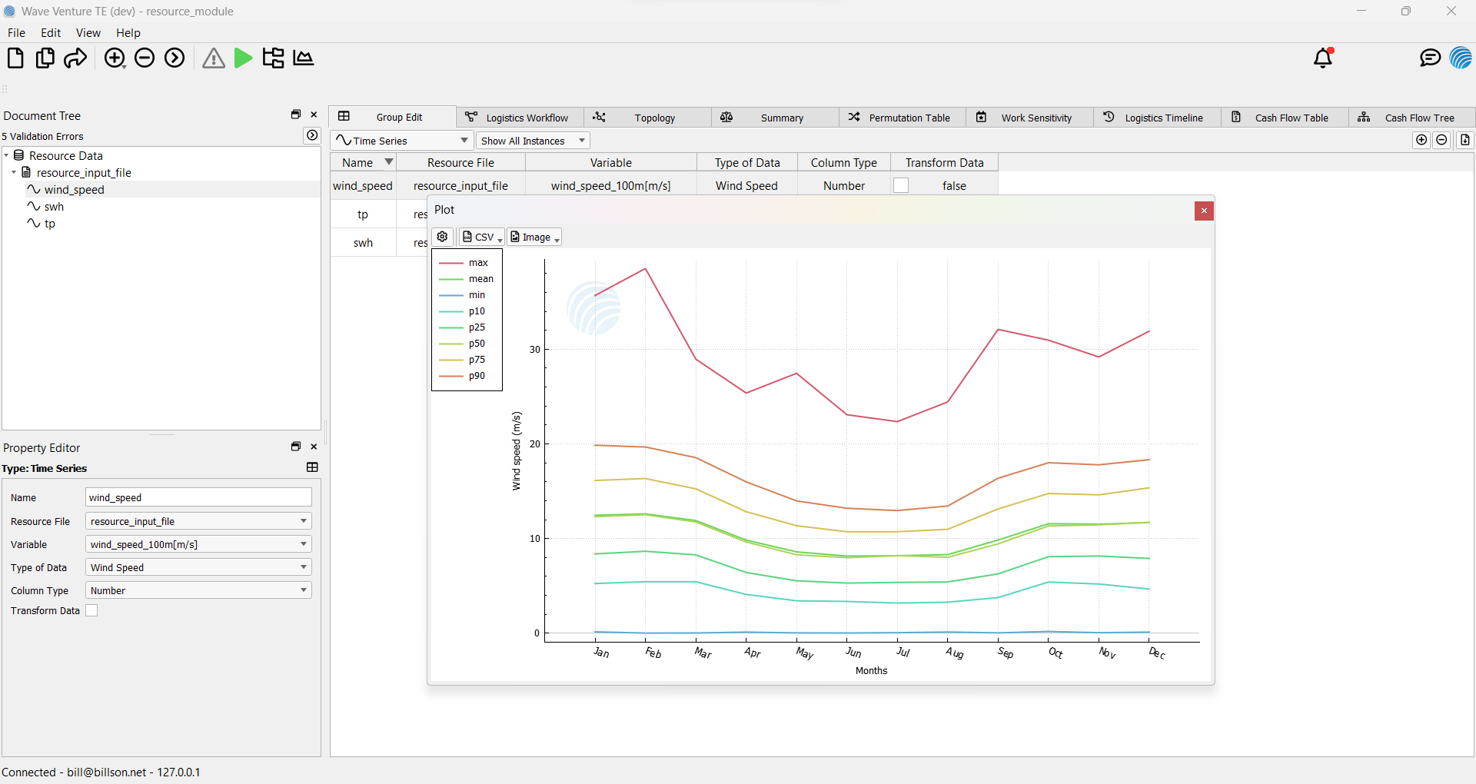Open the CSV export dropdown
This screenshot has height=784, width=1476.
(x=482, y=237)
